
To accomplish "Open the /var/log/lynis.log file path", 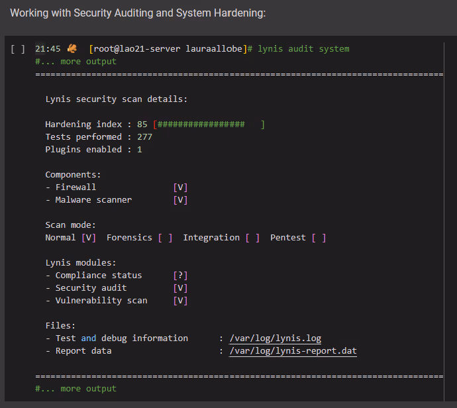I will pyautogui.click(x=275, y=338).
